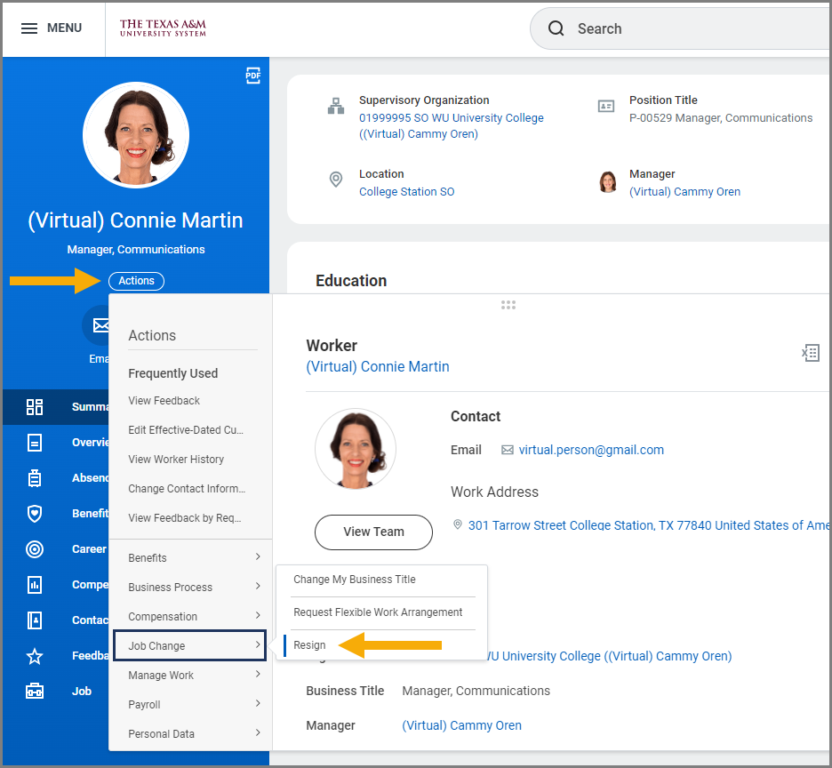Expand the Compensation submenu
832x768 pixels.
pyautogui.click(x=190, y=616)
